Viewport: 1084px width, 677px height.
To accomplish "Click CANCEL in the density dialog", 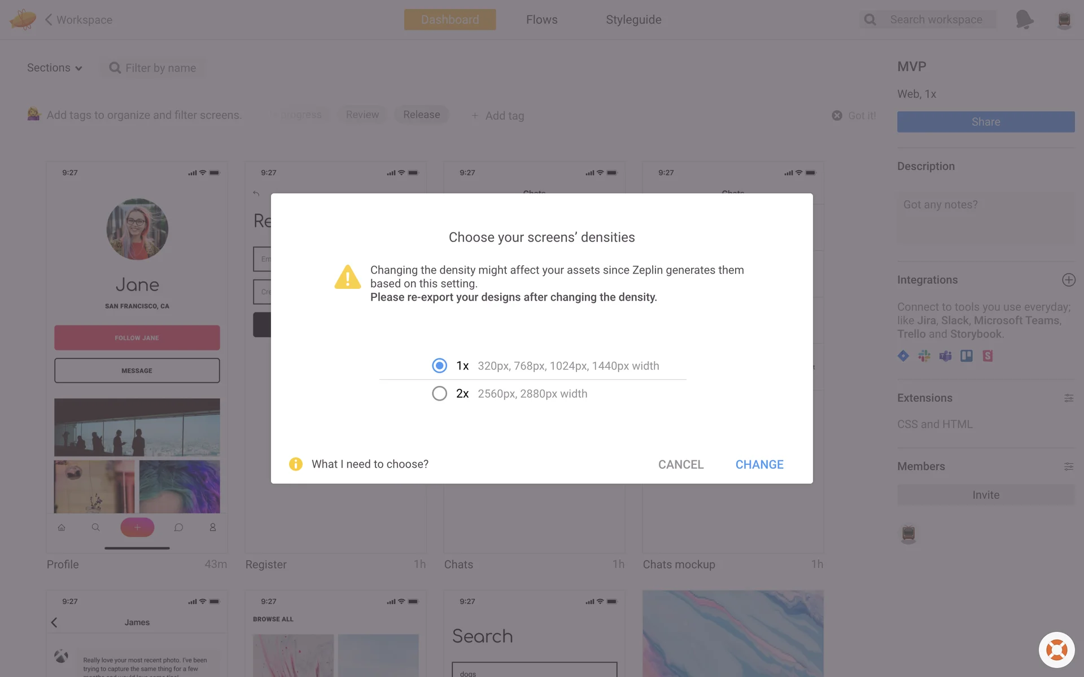I will coord(680,464).
